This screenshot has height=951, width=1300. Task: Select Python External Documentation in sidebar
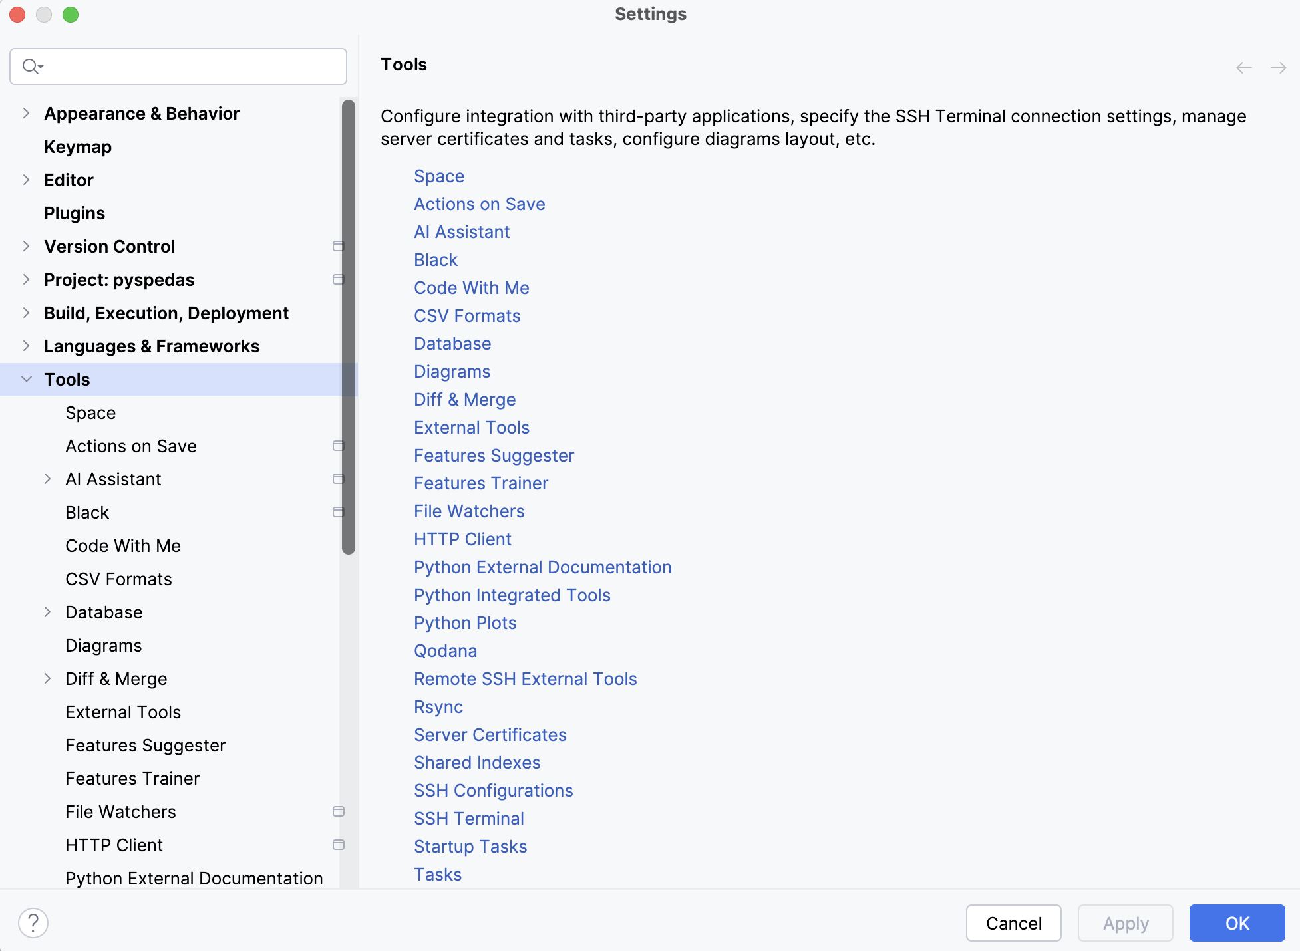pos(194,879)
